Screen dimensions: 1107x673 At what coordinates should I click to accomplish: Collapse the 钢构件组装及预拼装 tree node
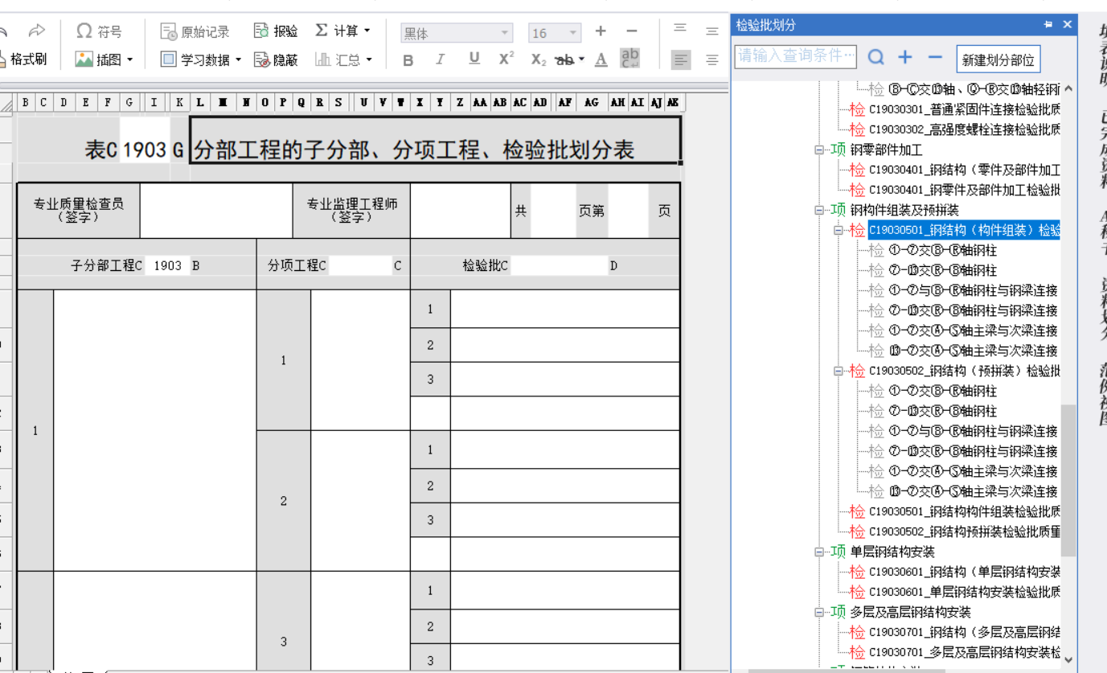coord(819,210)
